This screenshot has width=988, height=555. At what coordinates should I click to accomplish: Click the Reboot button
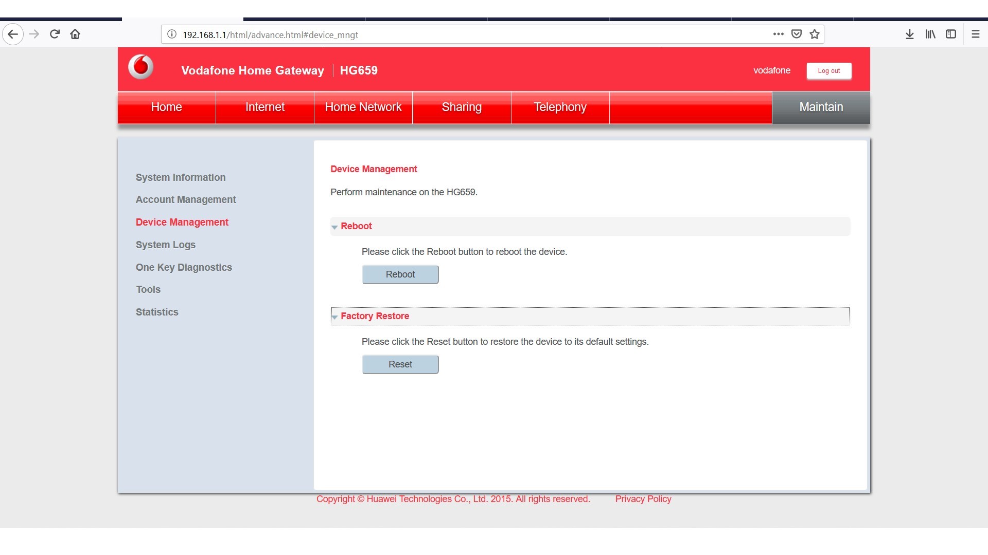click(400, 274)
